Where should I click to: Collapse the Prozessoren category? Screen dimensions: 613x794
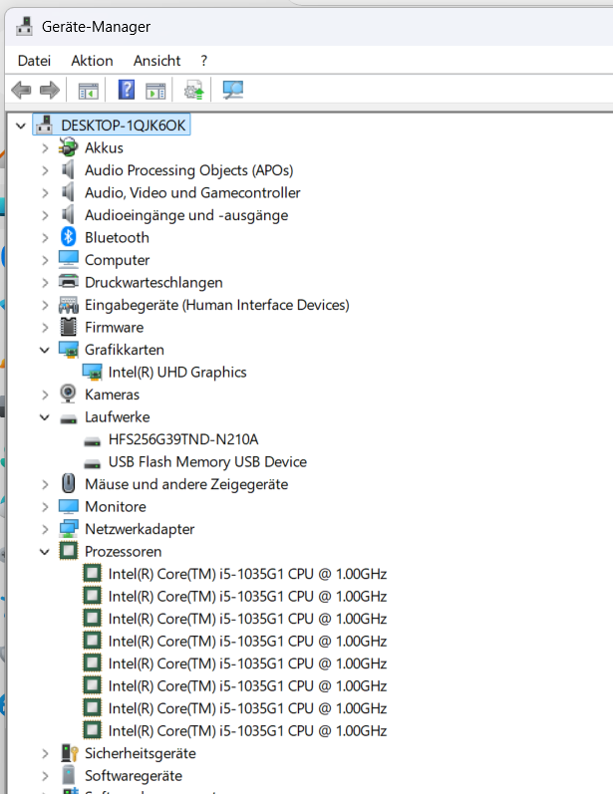click(x=45, y=552)
